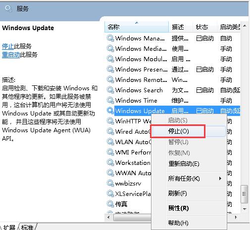This screenshot has width=250, height=230.
Task: Click the gear icon for Windows Mana... service
Action: click(x=110, y=38)
